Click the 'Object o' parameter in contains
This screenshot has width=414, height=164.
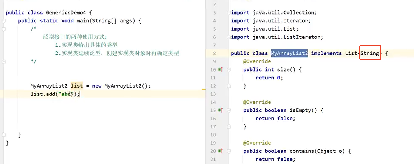click(x=331, y=151)
